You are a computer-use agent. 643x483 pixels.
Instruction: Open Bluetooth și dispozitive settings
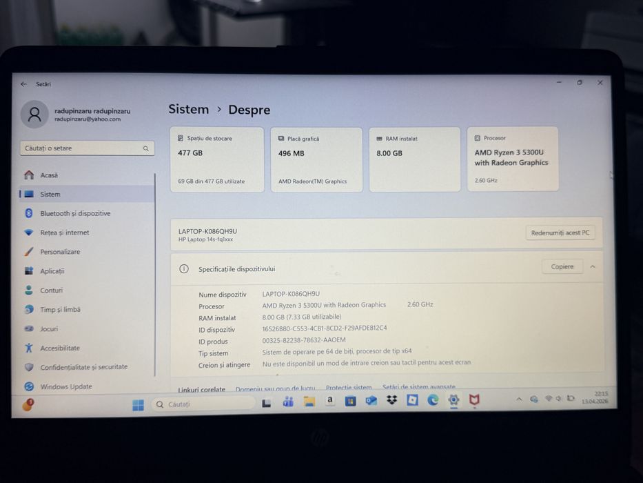tap(87, 213)
